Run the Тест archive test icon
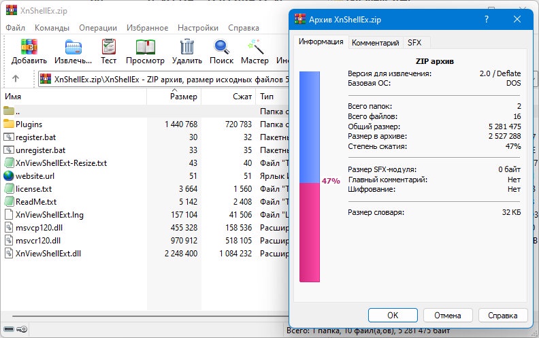This screenshot has width=539, height=338. point(109,46)
